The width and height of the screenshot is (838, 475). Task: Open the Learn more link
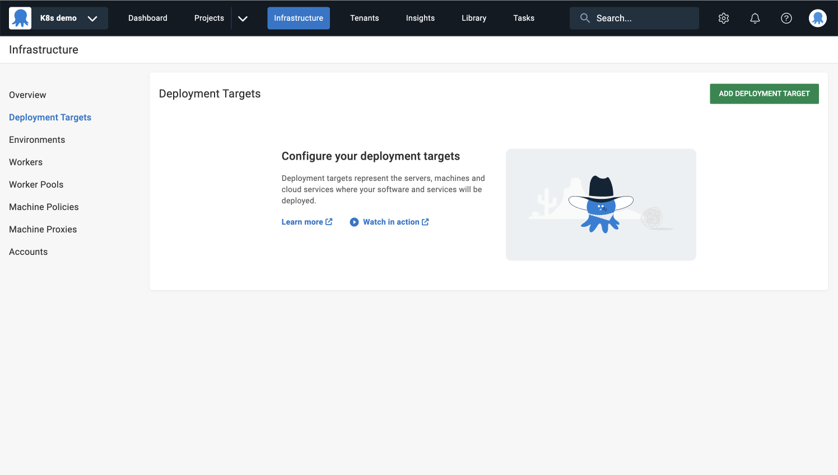[302, 222]
